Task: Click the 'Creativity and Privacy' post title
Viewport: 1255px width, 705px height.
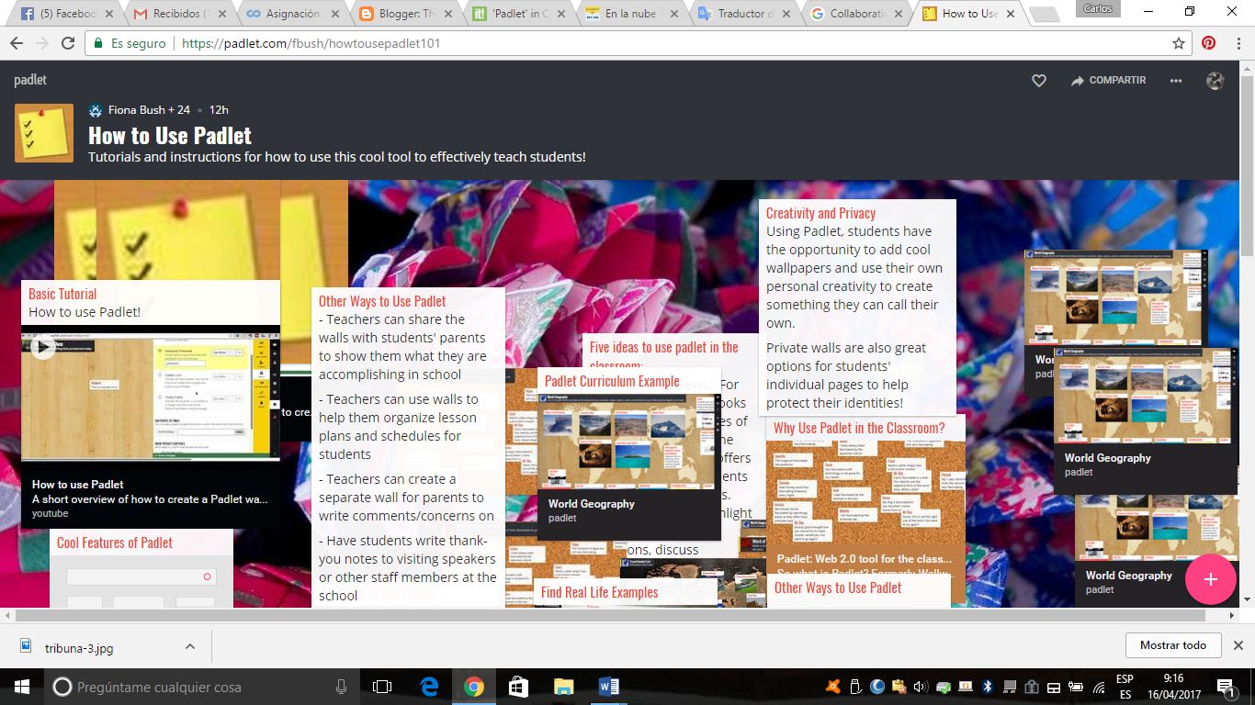Action: [x=821, y=213]
